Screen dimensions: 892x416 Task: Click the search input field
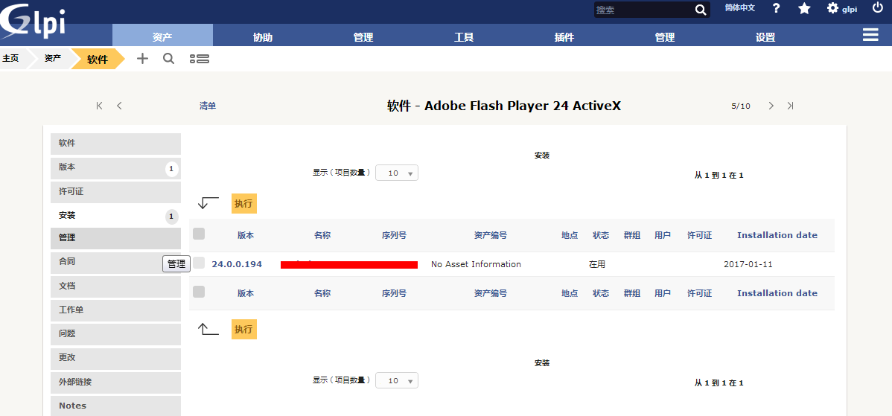click(643, 10)
